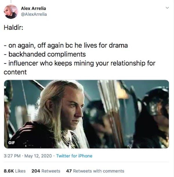View the 8.6K Likes list
Viewport: 174px width, 177px height.
15,171
